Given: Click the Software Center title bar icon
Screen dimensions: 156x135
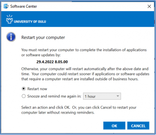Looking at the screenshot, I should (x=6, y=6).
